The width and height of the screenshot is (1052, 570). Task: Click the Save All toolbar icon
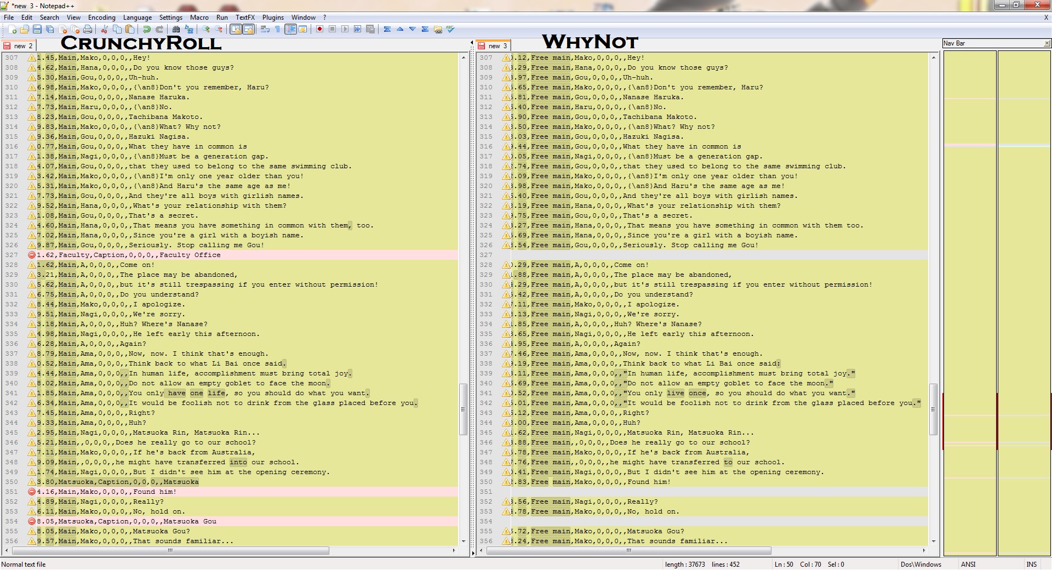(50, 29)
